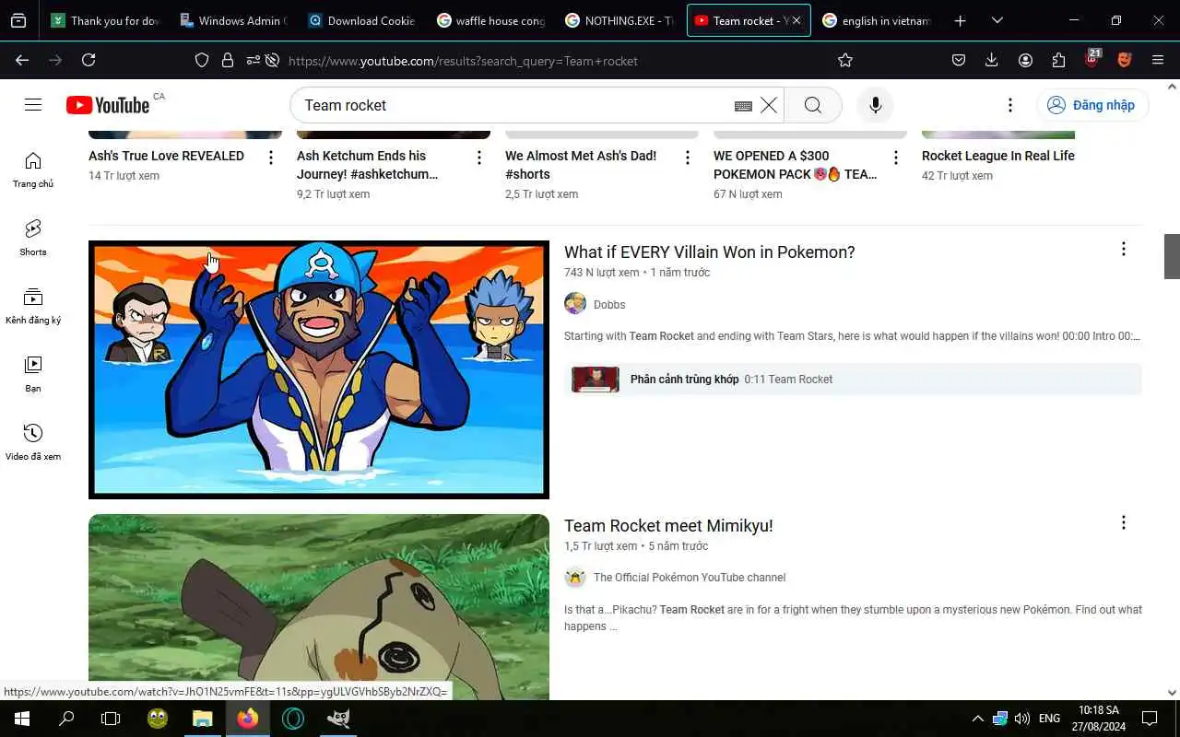Open the Trang chủ home sidebar item

tap(33, 170)
